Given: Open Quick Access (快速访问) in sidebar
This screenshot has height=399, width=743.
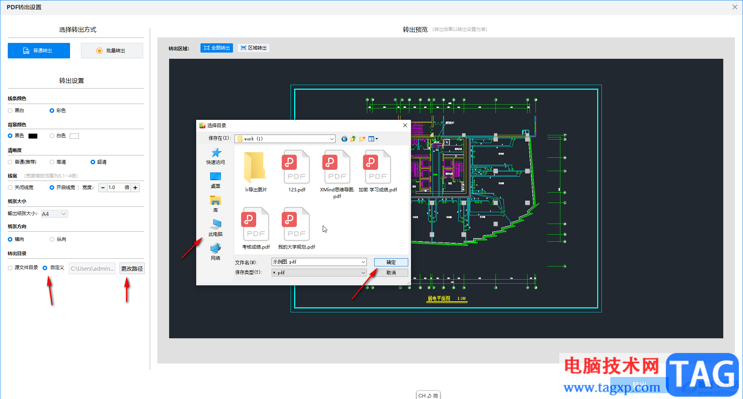Looking at the screenshot, I should tap(216, 157).
